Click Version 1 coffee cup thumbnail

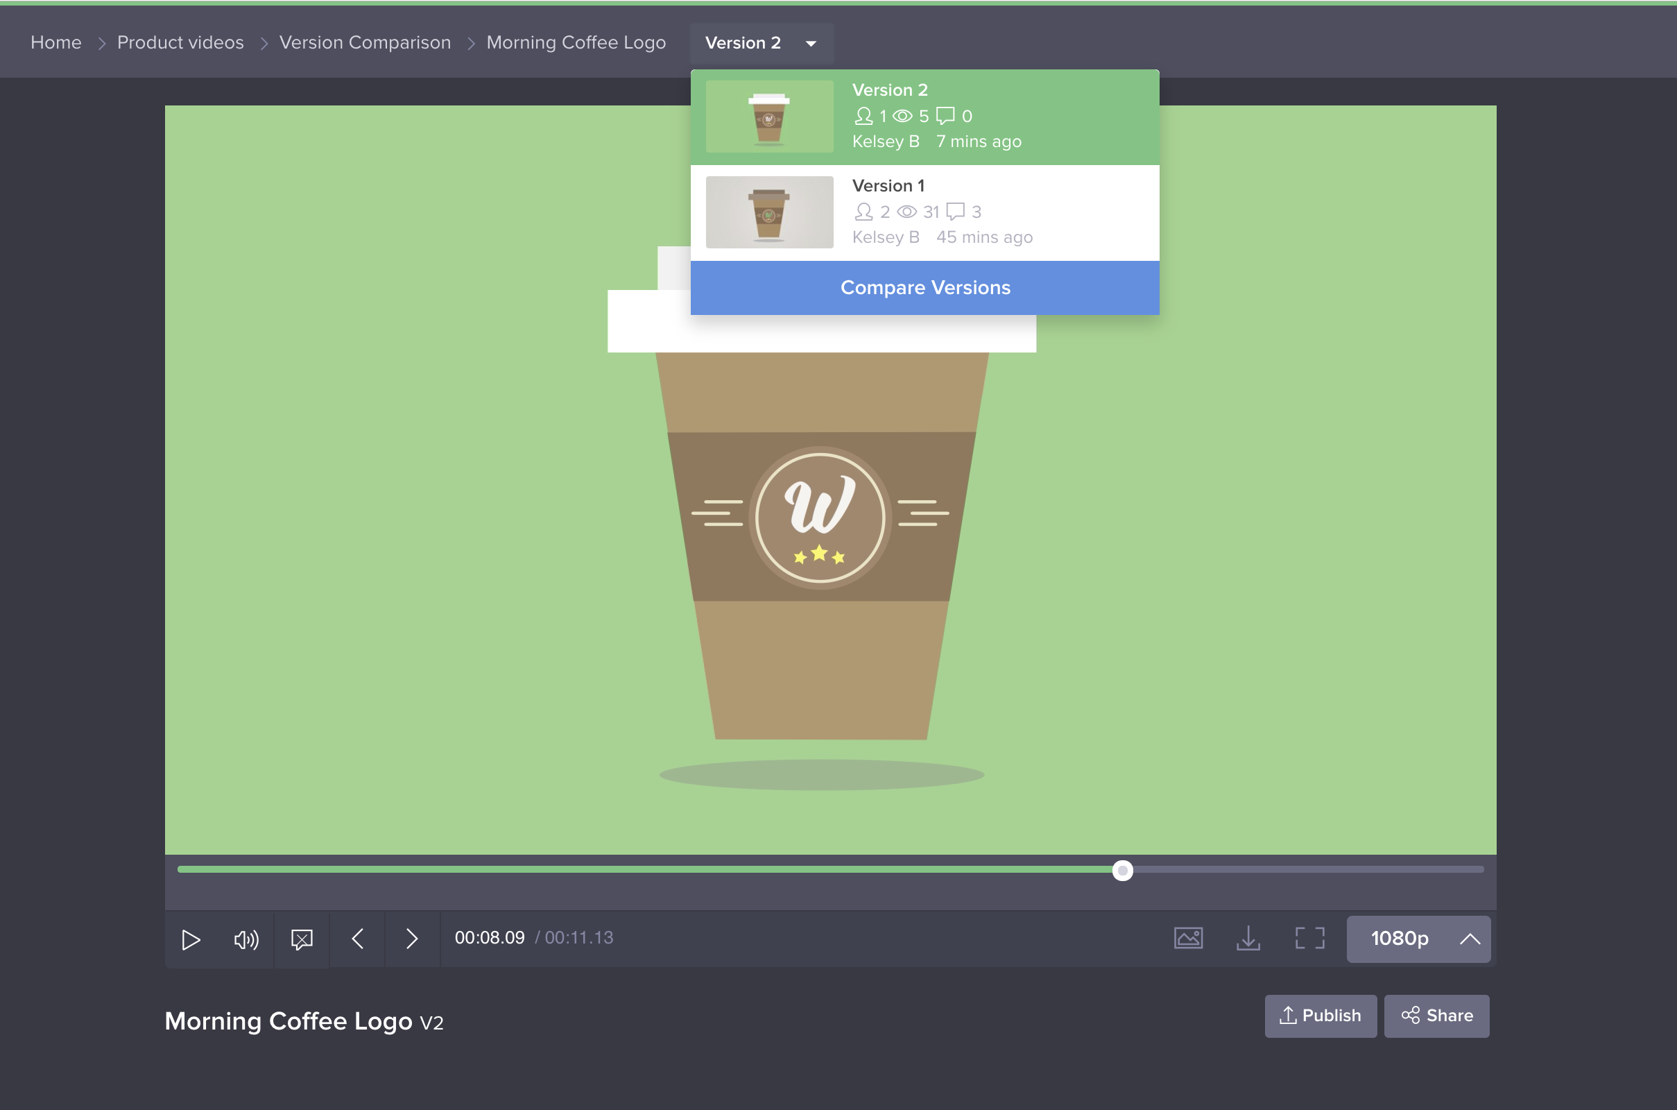click(x=769, y=212)
